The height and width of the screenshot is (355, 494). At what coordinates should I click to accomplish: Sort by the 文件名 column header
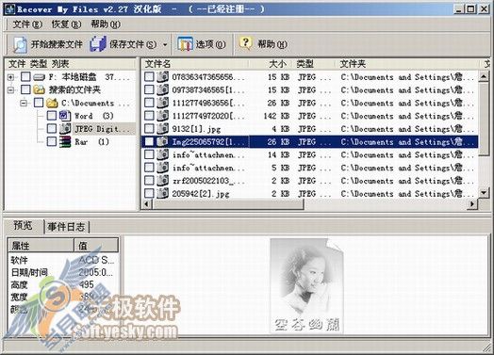(195, 64)
